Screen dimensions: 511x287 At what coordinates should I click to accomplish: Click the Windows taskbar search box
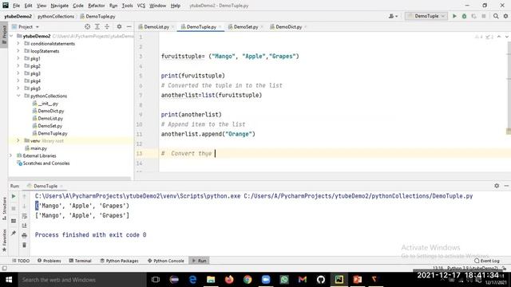[x=81, y=280]
